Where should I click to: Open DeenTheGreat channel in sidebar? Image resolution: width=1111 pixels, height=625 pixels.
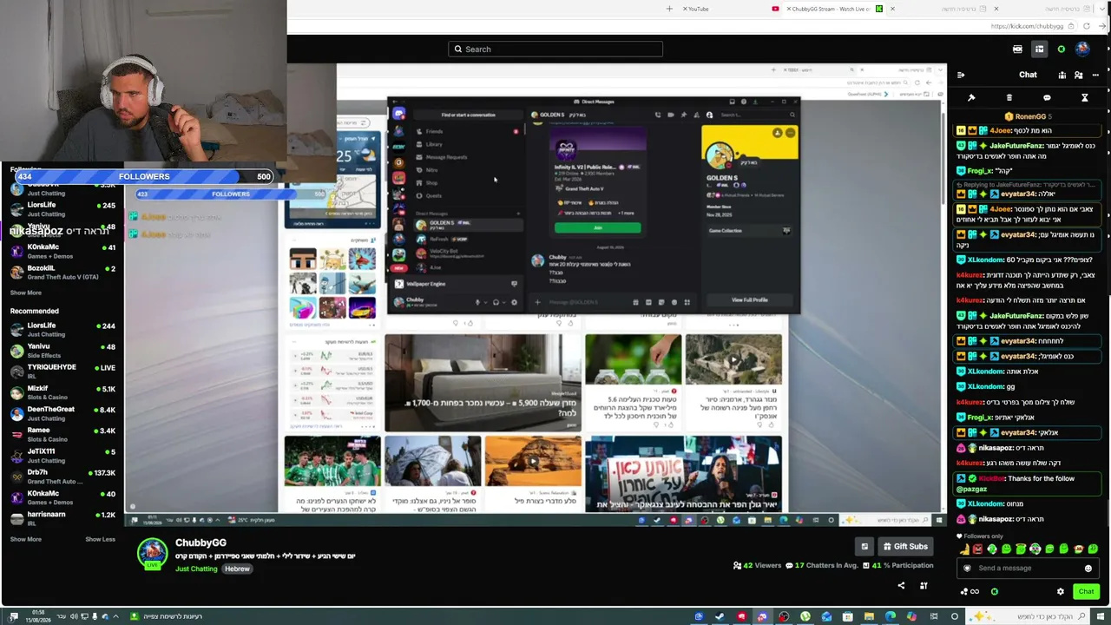62,413
